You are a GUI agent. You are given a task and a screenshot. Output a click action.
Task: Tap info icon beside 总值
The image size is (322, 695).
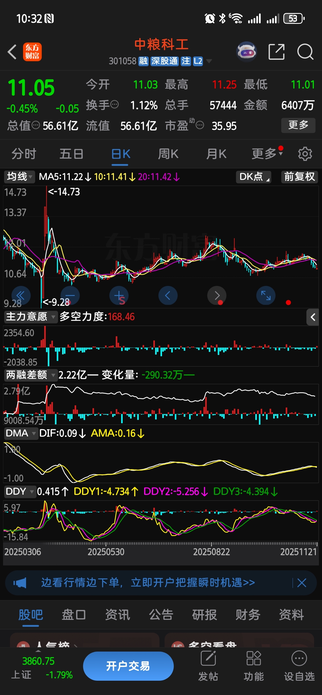(x=36, y=125)
